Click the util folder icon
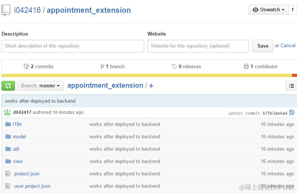 tap(8, 149)
